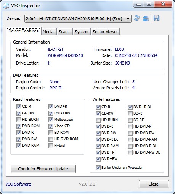This screenshot has width=175, height=194.
Task: Click the version text v2.0.2.0
Action: [x=87, y=184]
